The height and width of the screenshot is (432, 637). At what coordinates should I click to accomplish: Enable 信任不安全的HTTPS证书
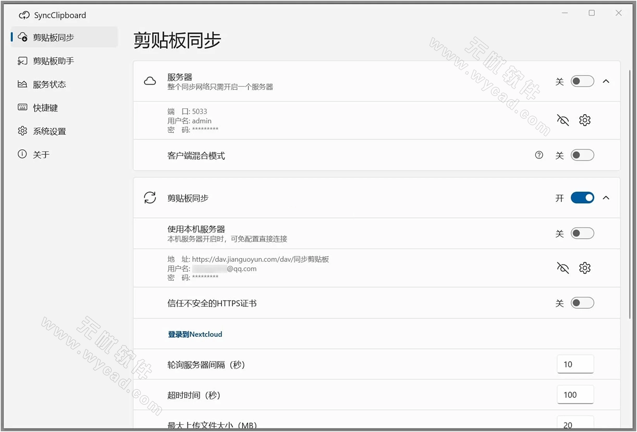coord(581,302)
